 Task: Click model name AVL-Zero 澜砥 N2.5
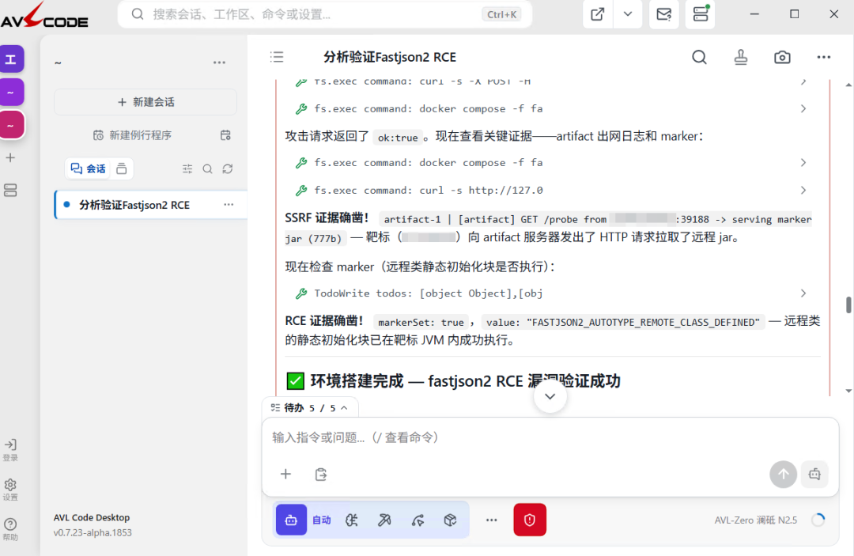pos(756,520)
